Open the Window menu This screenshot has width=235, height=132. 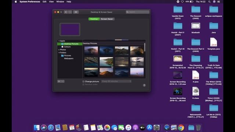pyautogui.click(x=60, y=1)
